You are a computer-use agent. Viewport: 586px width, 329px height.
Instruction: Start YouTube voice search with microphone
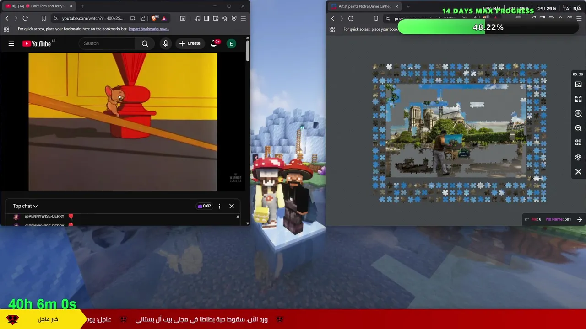tap(166, 43)
